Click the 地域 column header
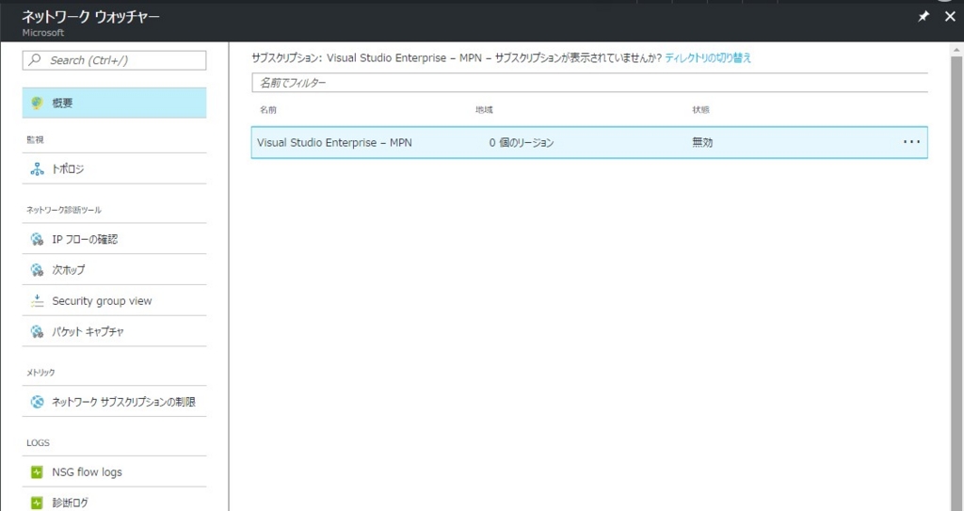Screen dimensions: 964x511 (484, 110)
